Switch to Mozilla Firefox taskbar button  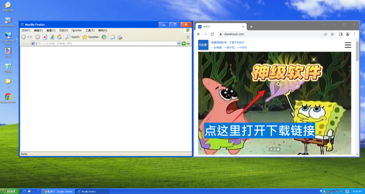click(x=93, y=191)
